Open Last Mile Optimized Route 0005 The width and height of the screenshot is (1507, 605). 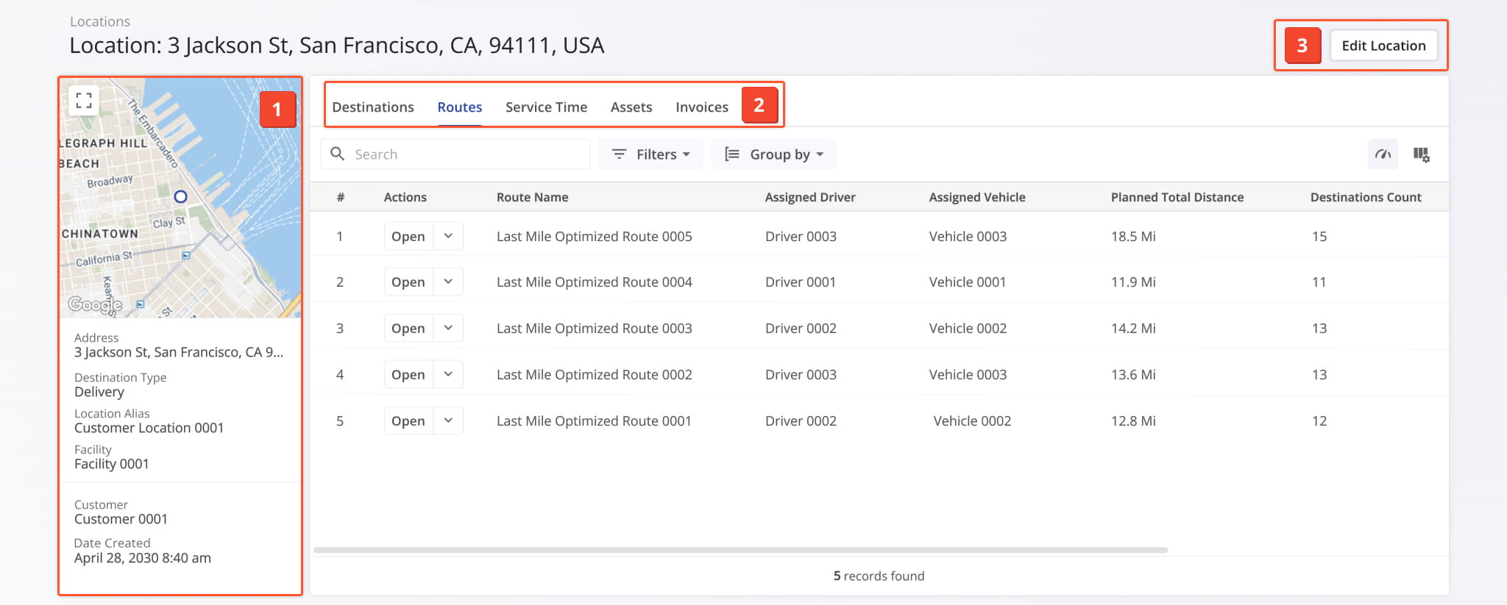pos(408,237)
